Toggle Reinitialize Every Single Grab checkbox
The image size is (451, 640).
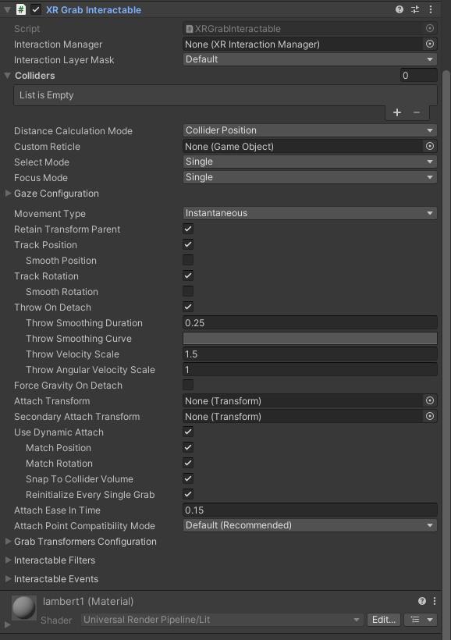tap(188, 494)
